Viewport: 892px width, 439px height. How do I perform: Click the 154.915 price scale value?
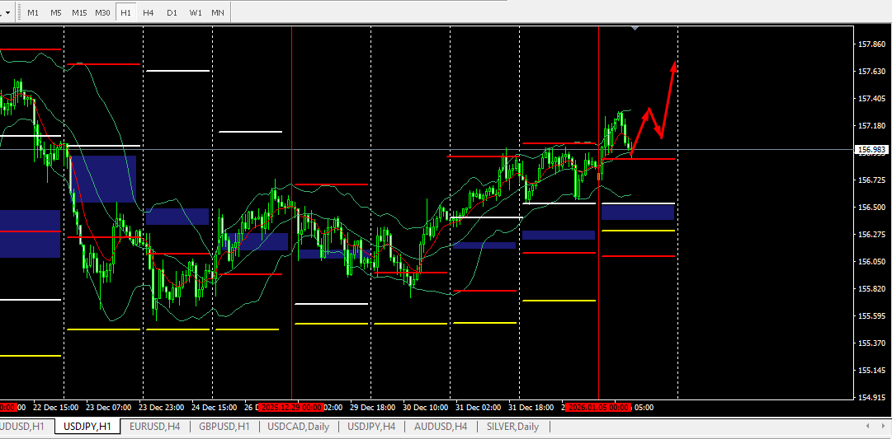(x=871, y=398)
